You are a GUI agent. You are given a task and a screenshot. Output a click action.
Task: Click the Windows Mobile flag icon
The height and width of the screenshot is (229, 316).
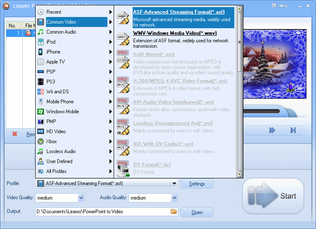tap(41, 112)
